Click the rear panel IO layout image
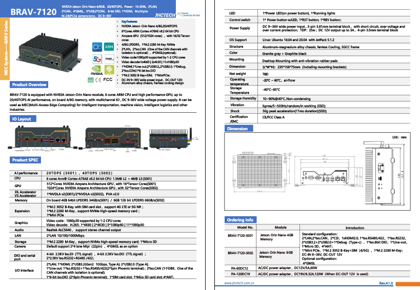 tap(113, 138)
